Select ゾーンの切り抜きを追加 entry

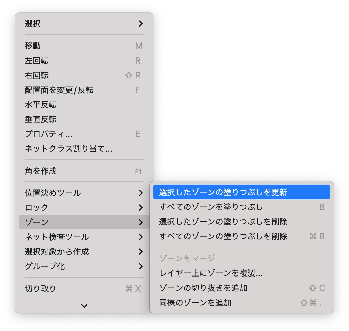241,288
